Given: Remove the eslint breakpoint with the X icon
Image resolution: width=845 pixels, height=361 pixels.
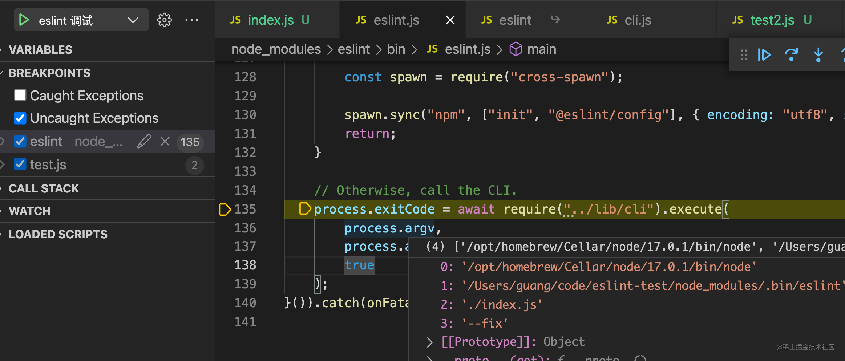Looking at the screenshot, I should (x=165, y=141).
